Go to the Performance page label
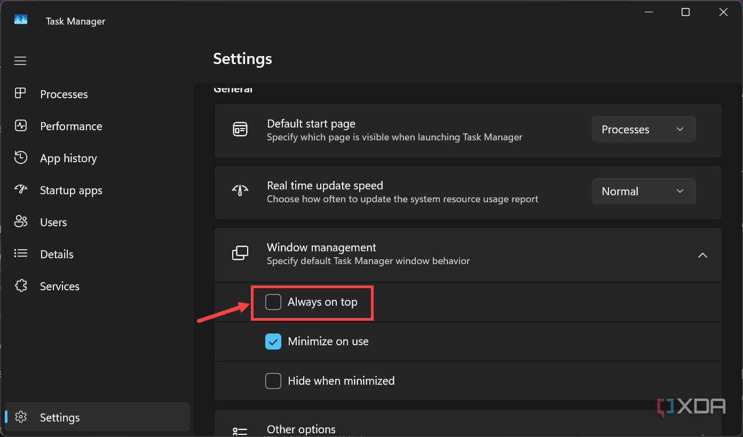This screenshot has height=437, width=743. coord(71,126)
